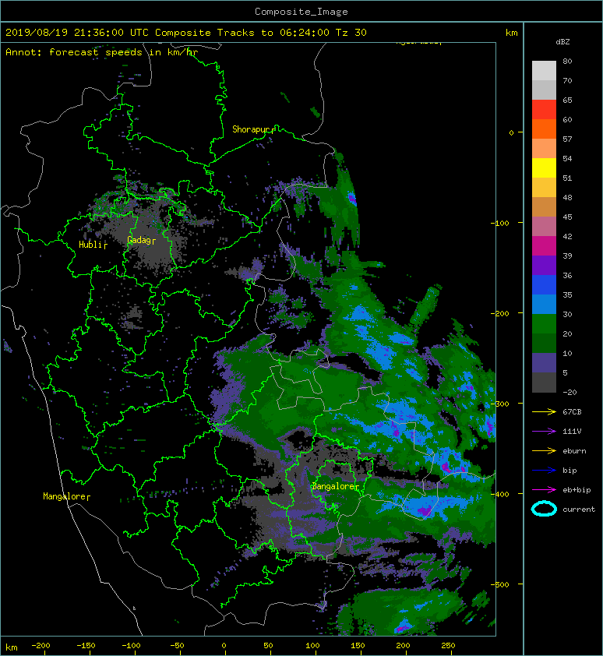
Task: Pick the amber swatch between 51 and 48
Action: coord(544,188)
